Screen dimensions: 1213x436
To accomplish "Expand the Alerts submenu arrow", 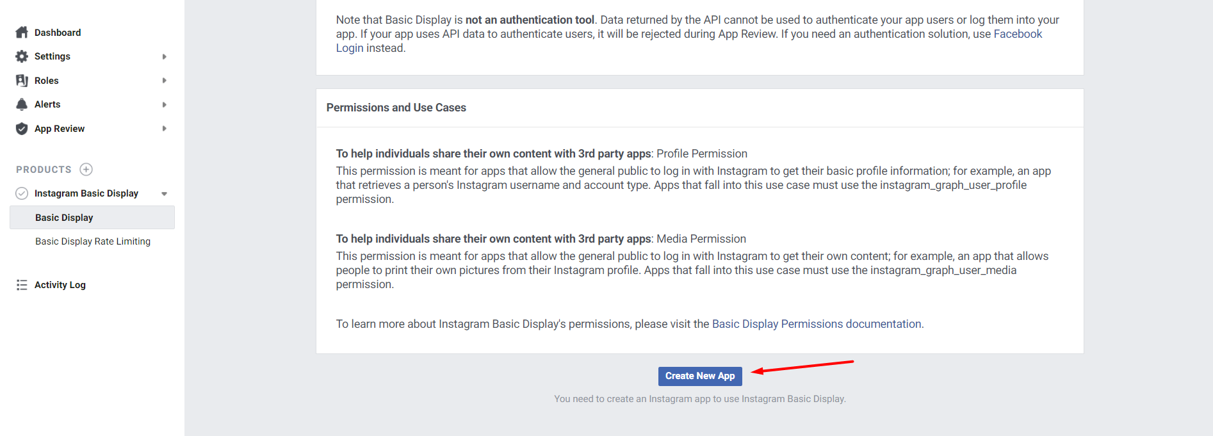I will pos(165,104).
